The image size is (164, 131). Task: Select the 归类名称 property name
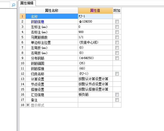tap(37, 74)
